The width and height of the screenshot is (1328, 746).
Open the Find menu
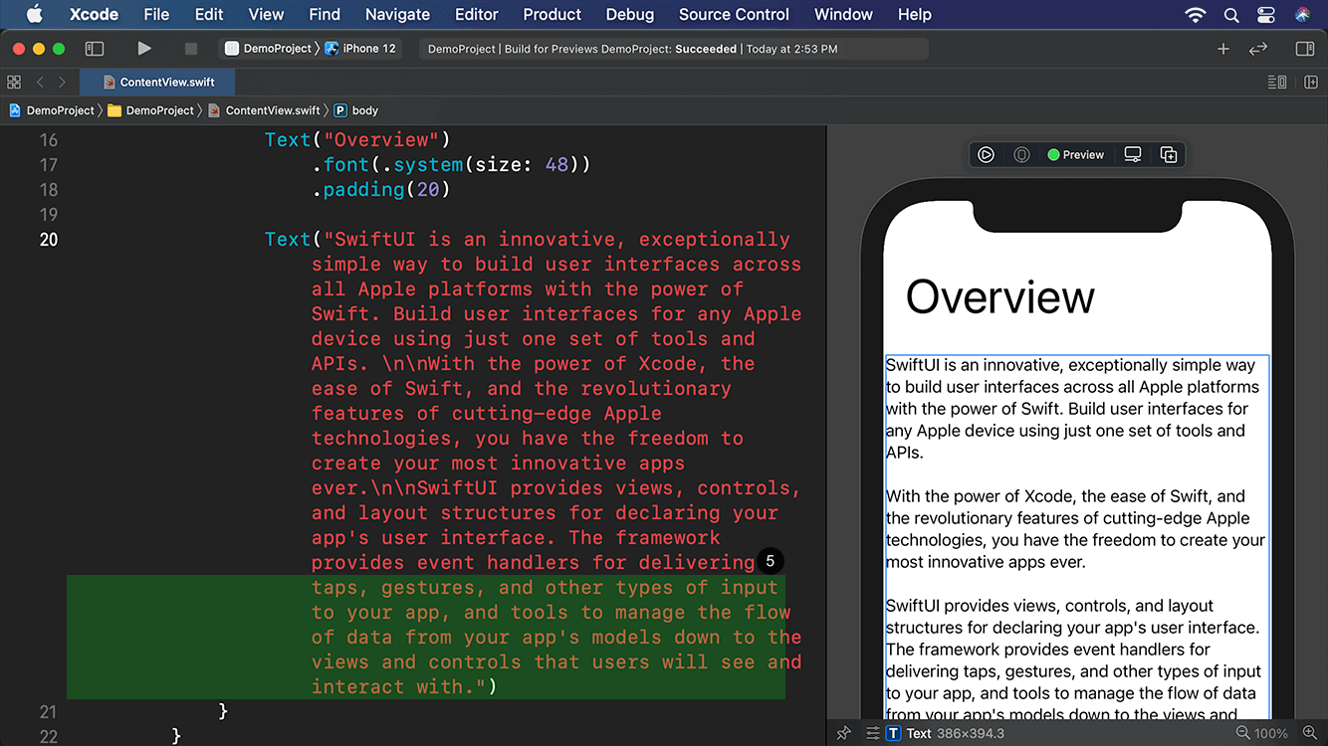[x=325, y=14]
